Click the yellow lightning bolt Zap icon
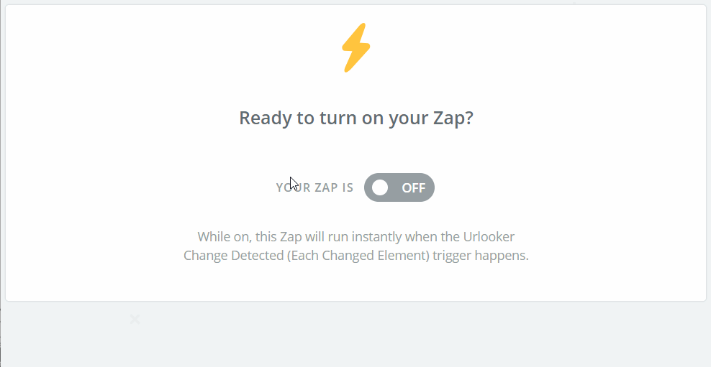 tap(355, 47)
